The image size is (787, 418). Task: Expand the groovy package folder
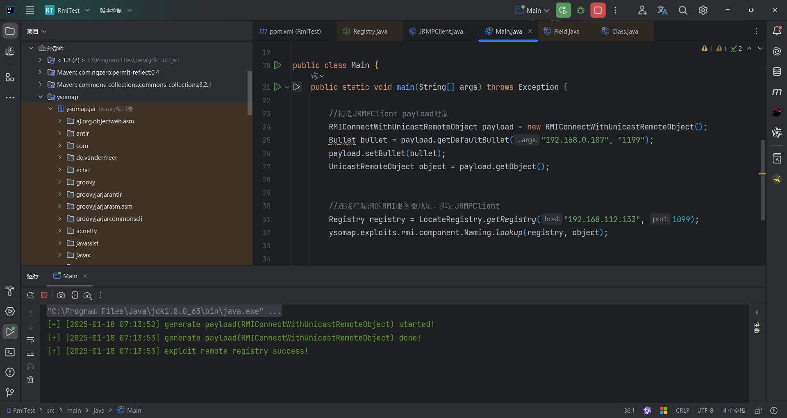60,182
